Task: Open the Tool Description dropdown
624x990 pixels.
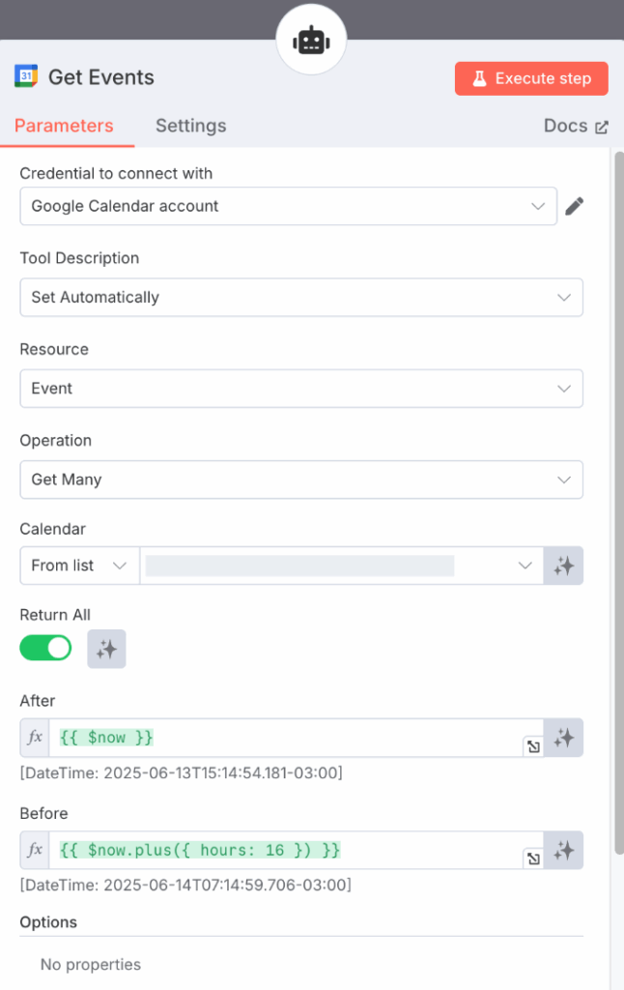Action: (300, 298)
